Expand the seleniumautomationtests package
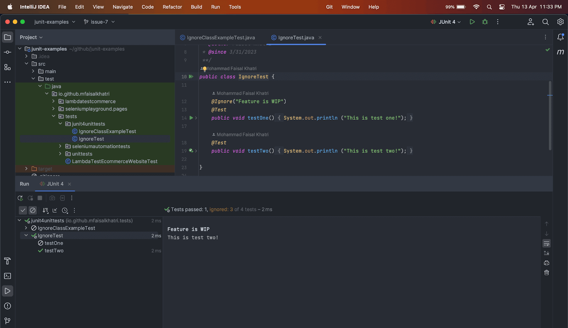The height and width of the screenshot is (328, 568). coord(60,146)
